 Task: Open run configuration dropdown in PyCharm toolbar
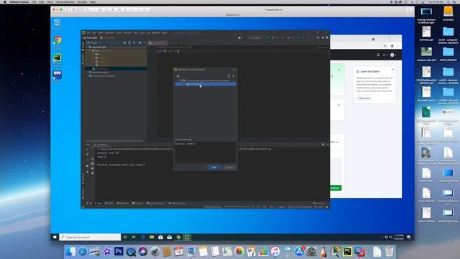click(255, 37)
